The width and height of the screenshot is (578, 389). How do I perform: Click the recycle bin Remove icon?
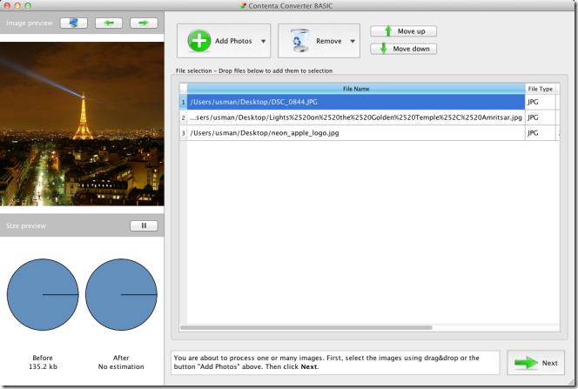pyautogui.click(x=299, y=41)
